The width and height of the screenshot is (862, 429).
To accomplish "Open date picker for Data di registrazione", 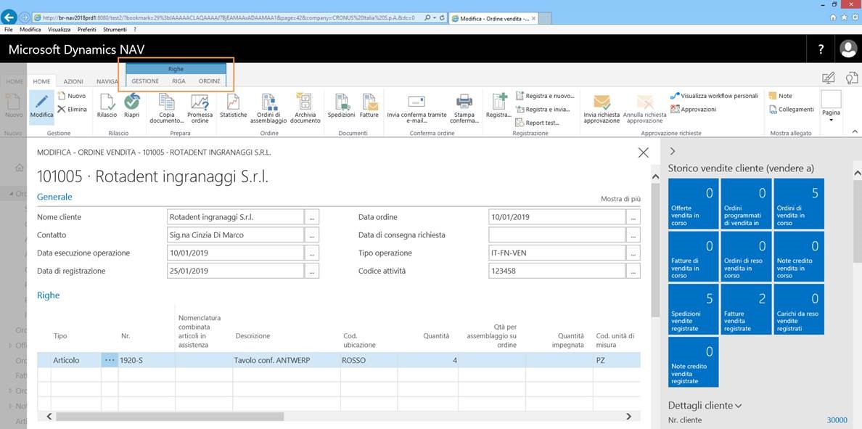I will coord(312,271).
